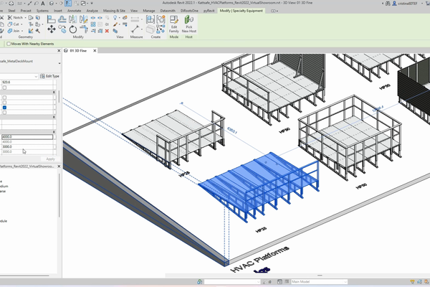Open Edit Family mode

(x=174, y=24)
